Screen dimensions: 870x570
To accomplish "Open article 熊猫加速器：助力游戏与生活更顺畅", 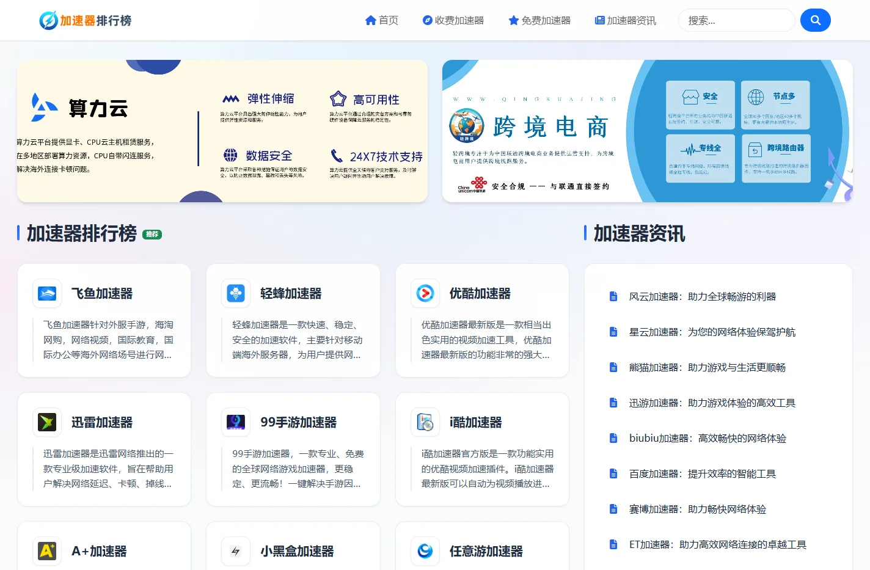I will click(x=707, y=367).
